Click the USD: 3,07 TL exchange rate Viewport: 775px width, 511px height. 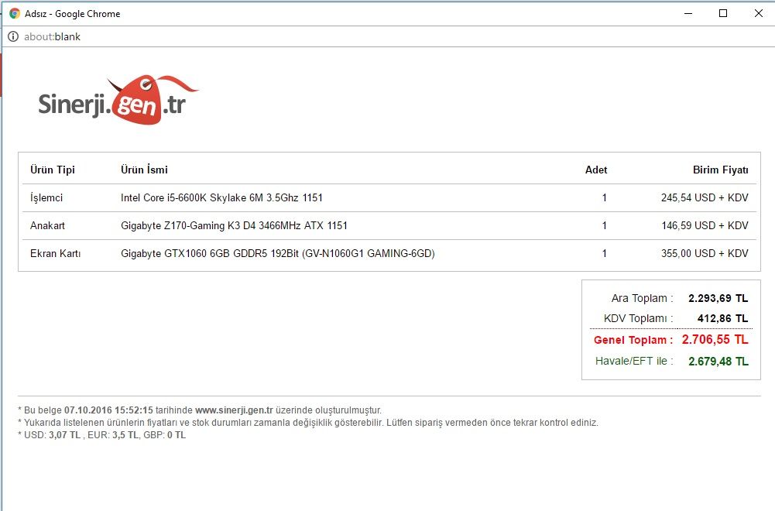[x=53, y=435]
